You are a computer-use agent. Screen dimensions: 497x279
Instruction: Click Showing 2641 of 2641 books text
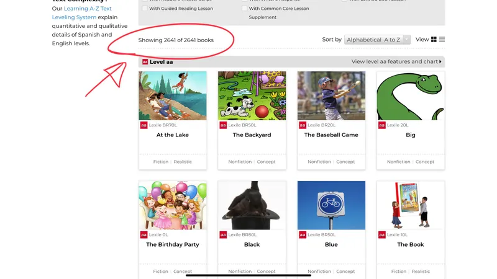(176, 40)
